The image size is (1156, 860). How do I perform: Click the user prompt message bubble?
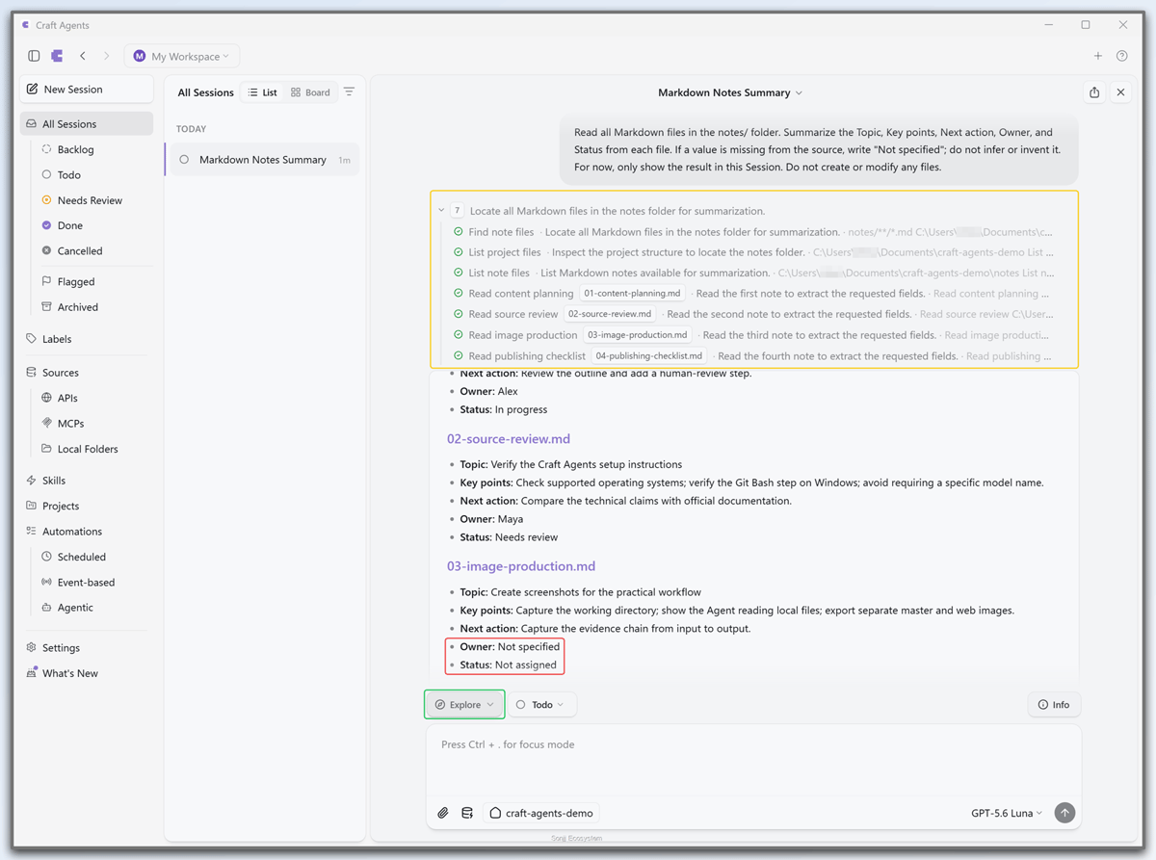click(819, 149)
